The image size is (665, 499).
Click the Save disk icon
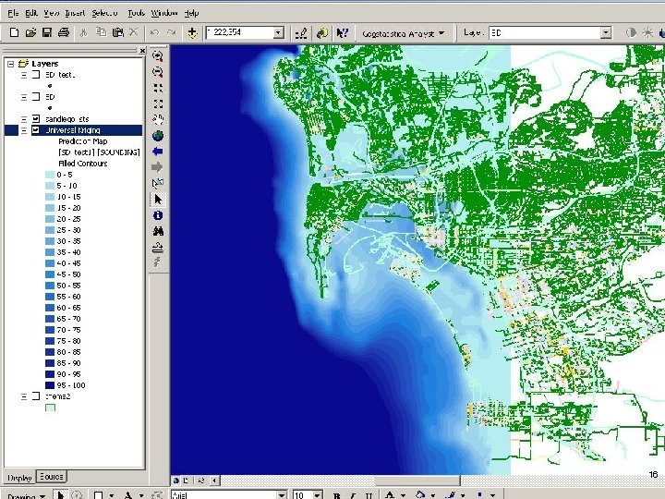(47, 32)
